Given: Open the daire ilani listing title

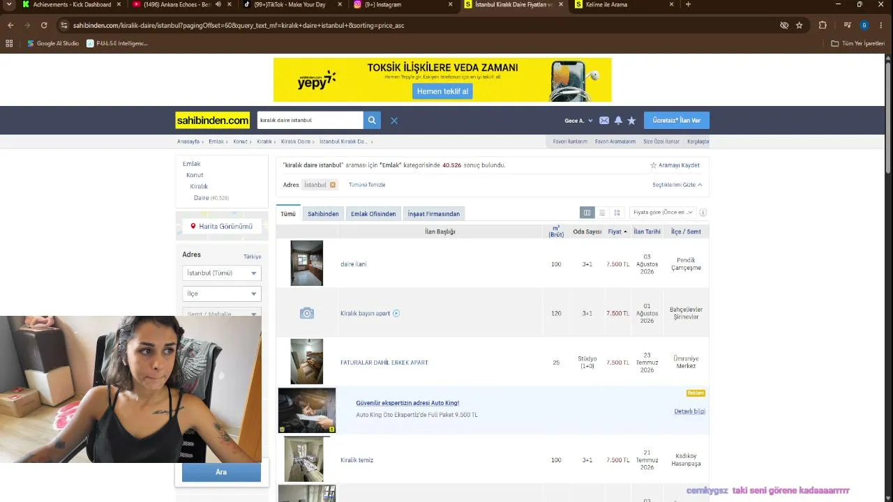Looking at the screenshot, I should pos(354,264).
